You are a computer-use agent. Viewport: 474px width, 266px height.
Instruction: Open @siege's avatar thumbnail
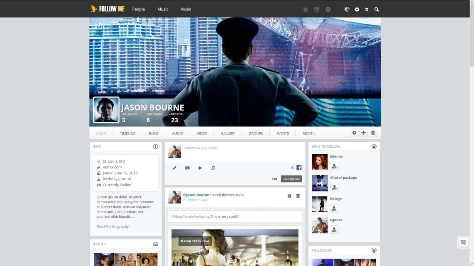pos(320,204)
